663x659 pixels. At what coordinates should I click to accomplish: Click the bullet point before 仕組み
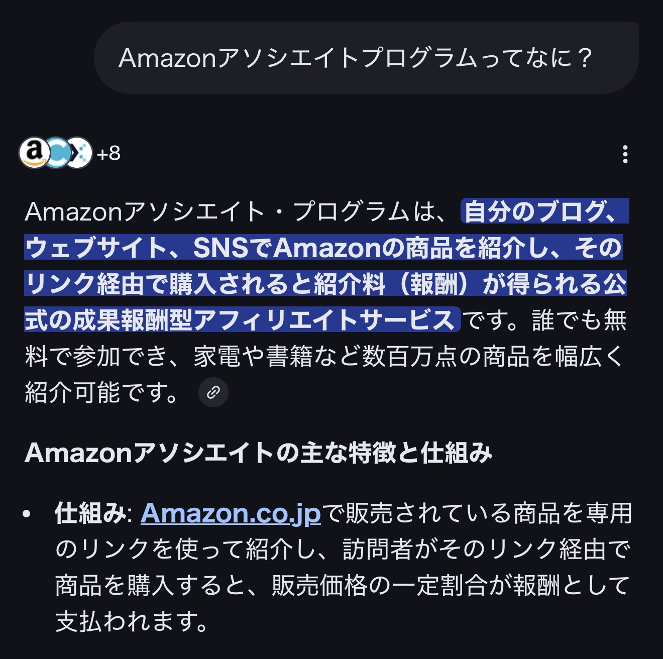click(28, 514)
